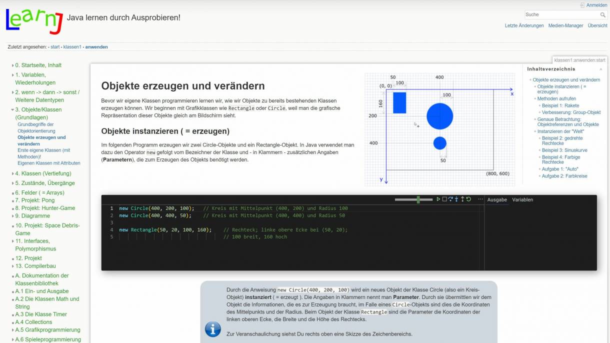Click the magnifier search icon
This screenshot has height=343, width=610.
pos(602,15)
